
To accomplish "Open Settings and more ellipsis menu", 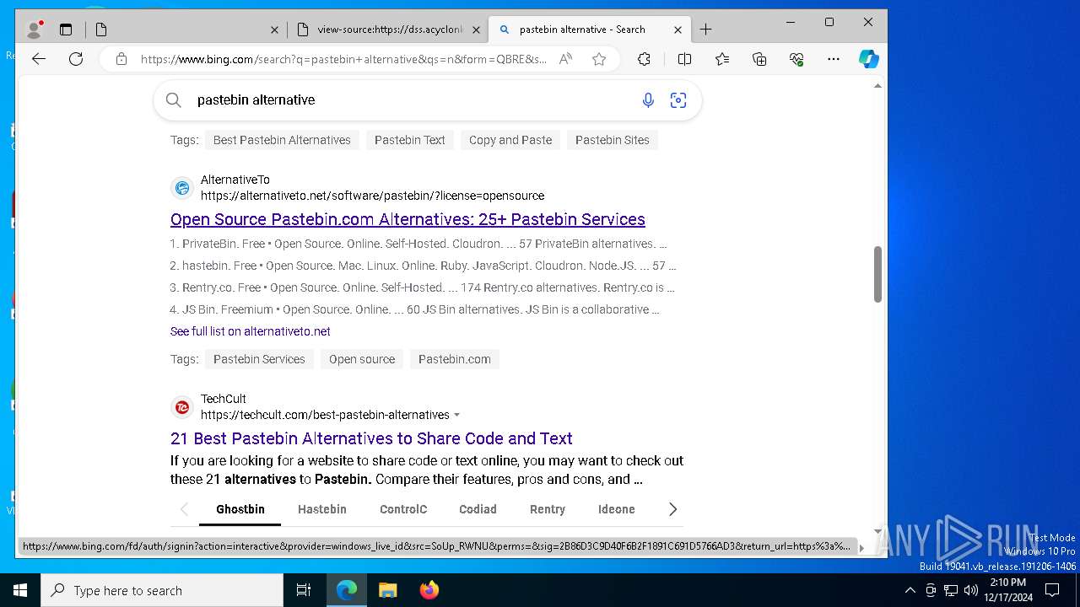I will [834, 59].
